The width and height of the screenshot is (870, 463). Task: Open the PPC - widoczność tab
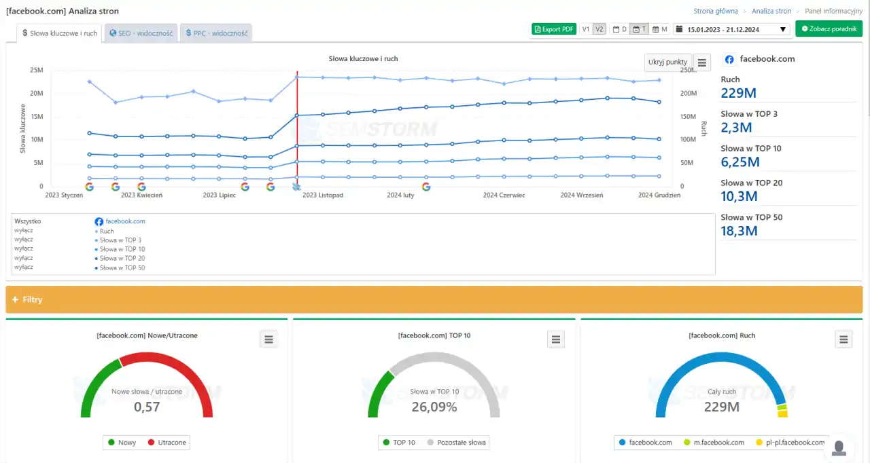[x=216, y=33]
